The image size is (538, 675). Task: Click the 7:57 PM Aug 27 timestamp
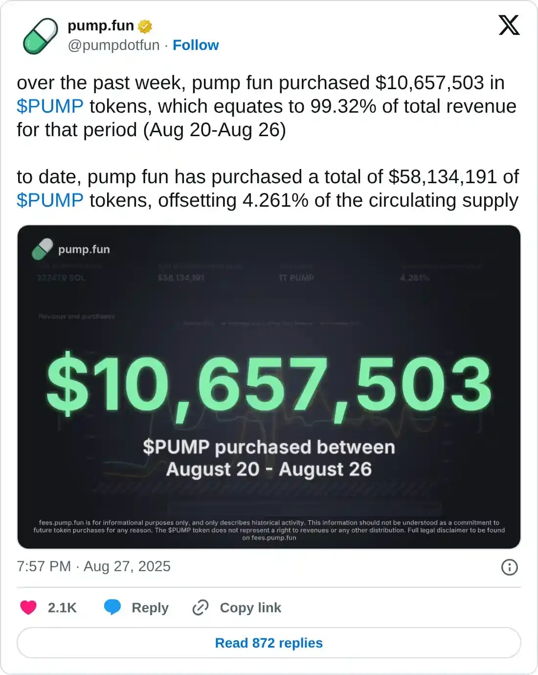[x=93, y=566]
